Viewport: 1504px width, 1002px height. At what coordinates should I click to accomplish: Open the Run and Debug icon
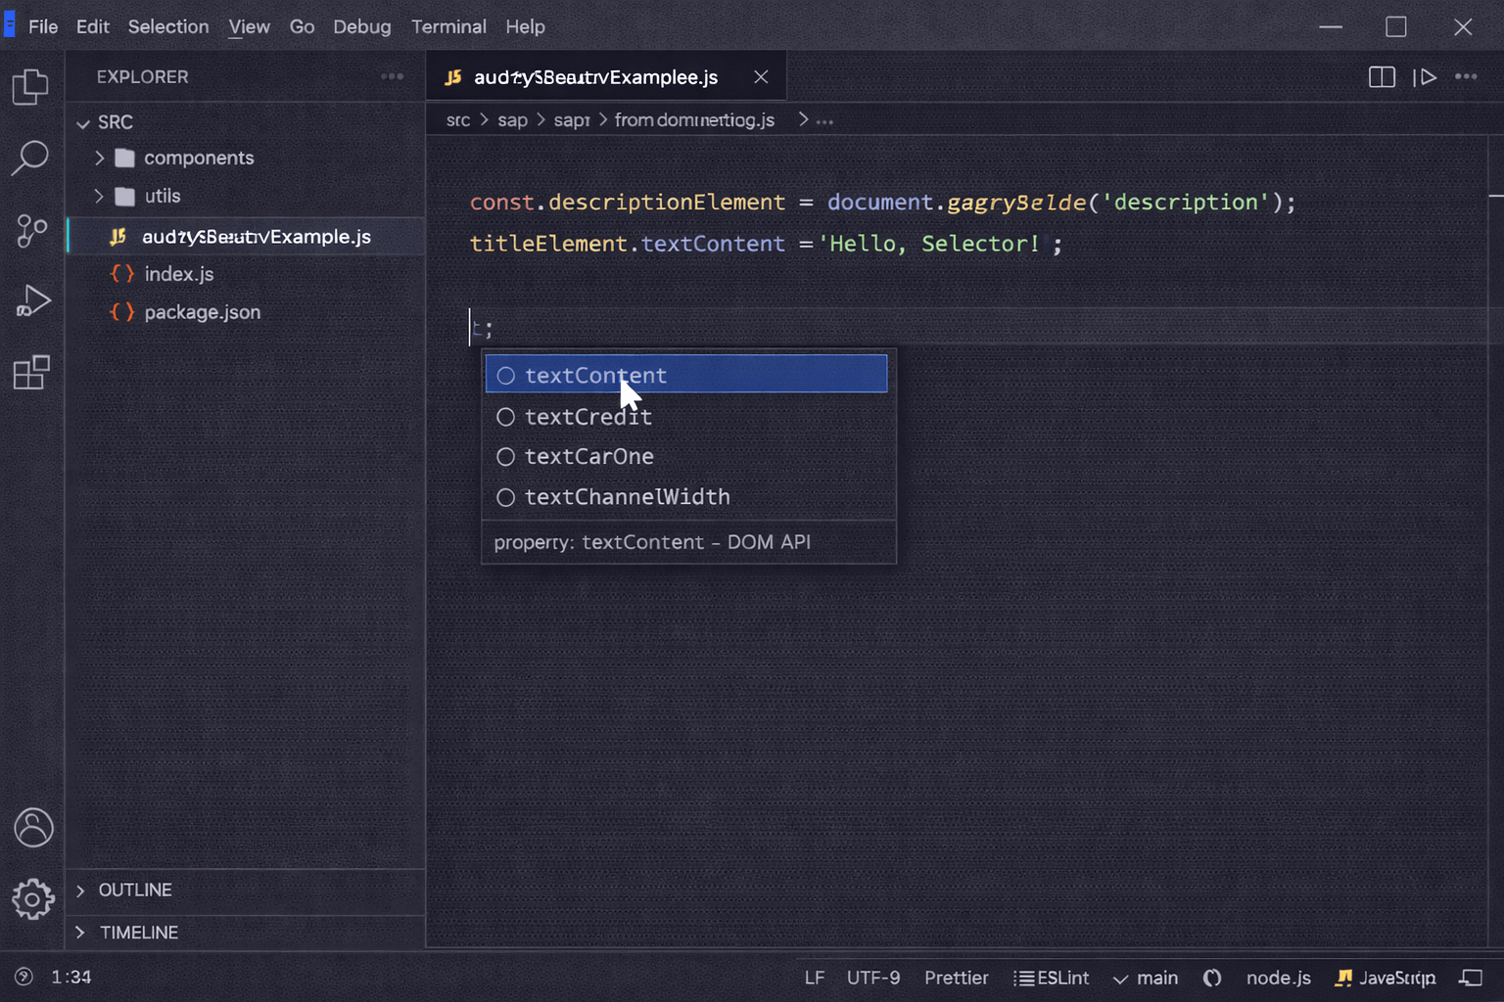[32, 300]
